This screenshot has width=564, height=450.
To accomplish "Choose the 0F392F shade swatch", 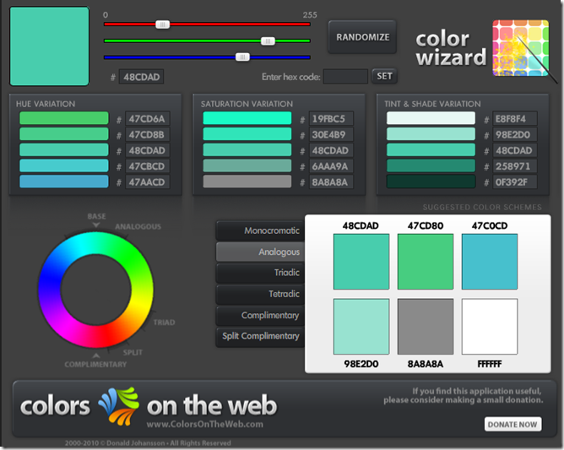I will (x=431, y=182).
